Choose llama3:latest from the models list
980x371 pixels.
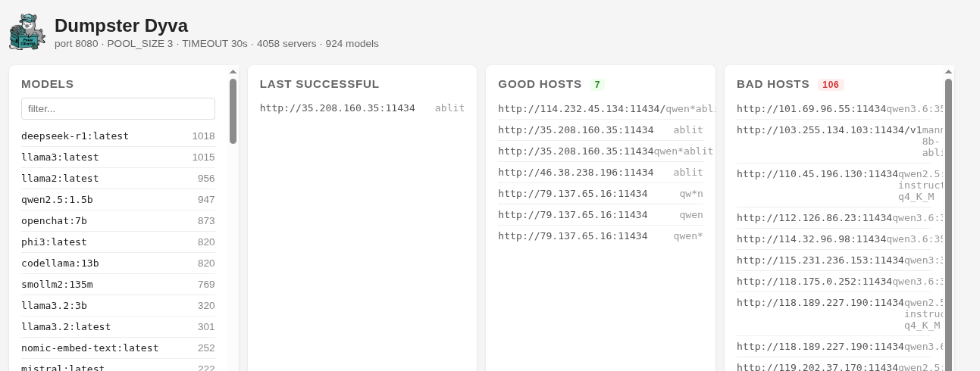click(118, 157)
